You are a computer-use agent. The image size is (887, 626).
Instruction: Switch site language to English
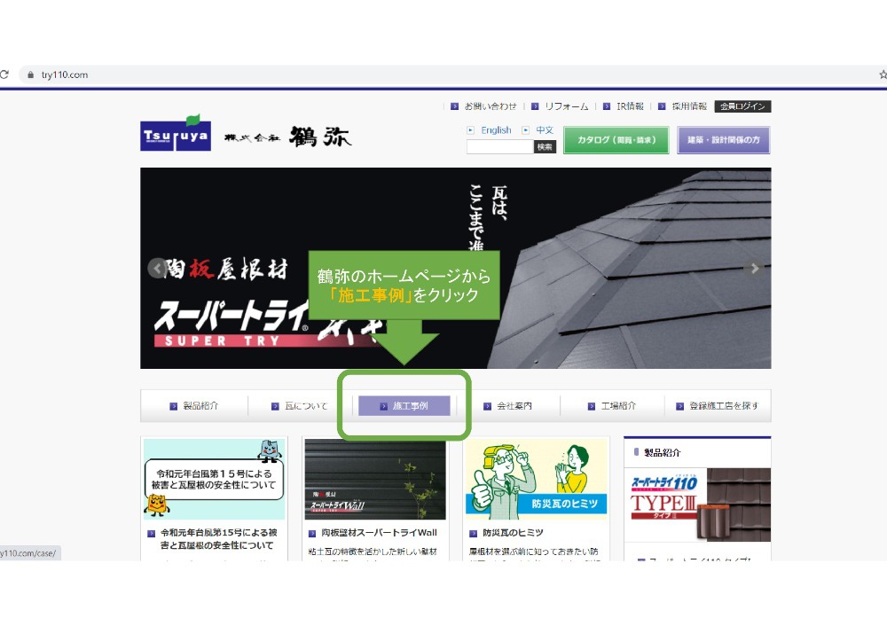496,130
